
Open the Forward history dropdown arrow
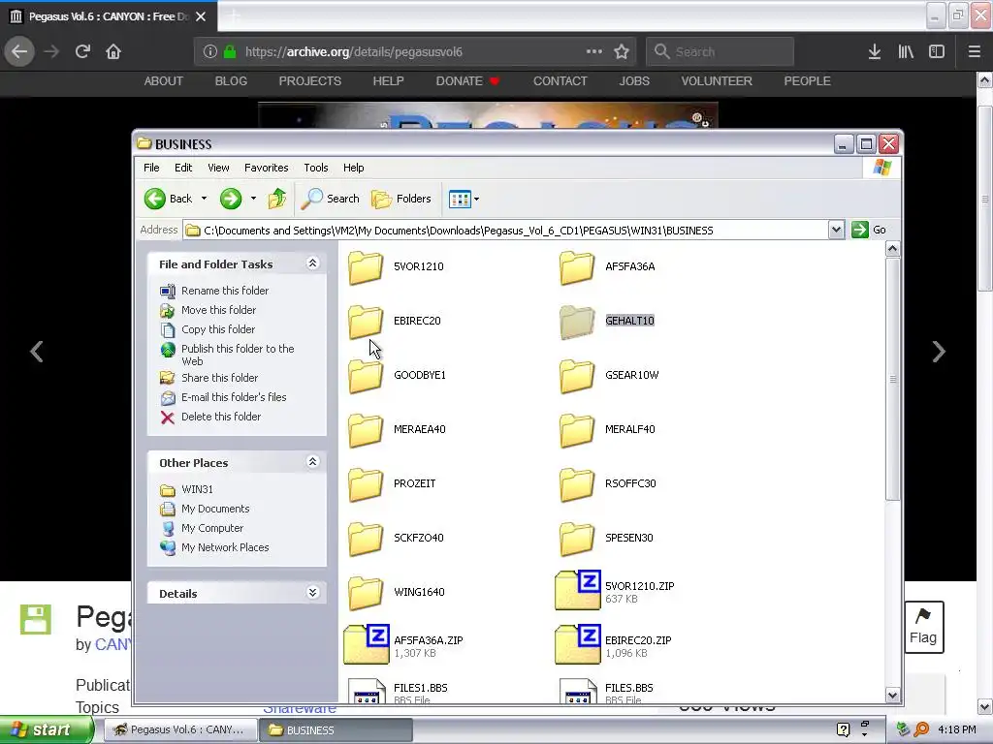(253, 199)
